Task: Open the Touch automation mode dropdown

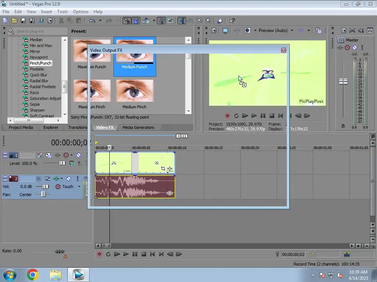Action: coord(79,187)
